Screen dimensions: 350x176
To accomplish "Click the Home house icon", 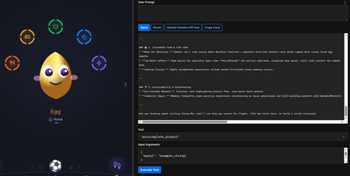I will (50, 119).
